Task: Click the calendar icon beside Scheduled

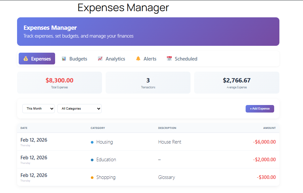Action: (169, 59)
